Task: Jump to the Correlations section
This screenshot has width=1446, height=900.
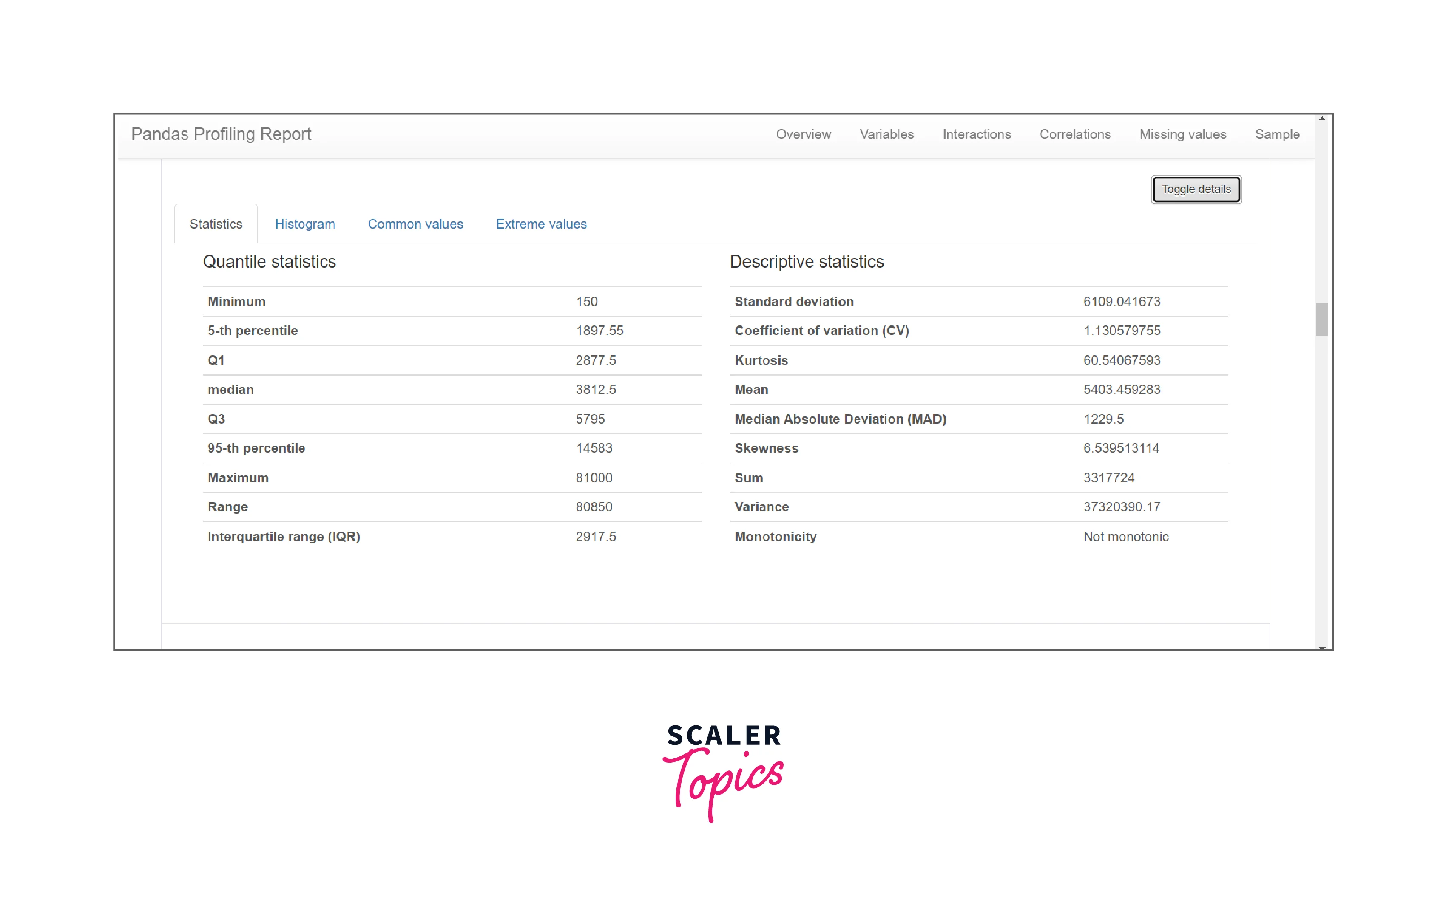Action: coord(1074,135)
